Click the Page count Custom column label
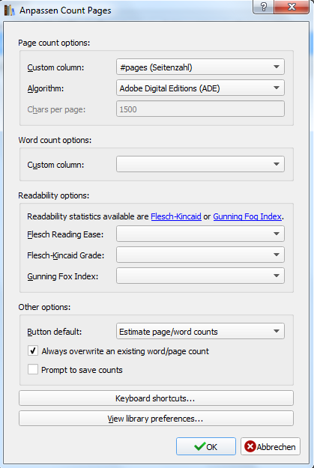Image resolution: width=314 pixels, height=468 pixels. click(55, 67)
